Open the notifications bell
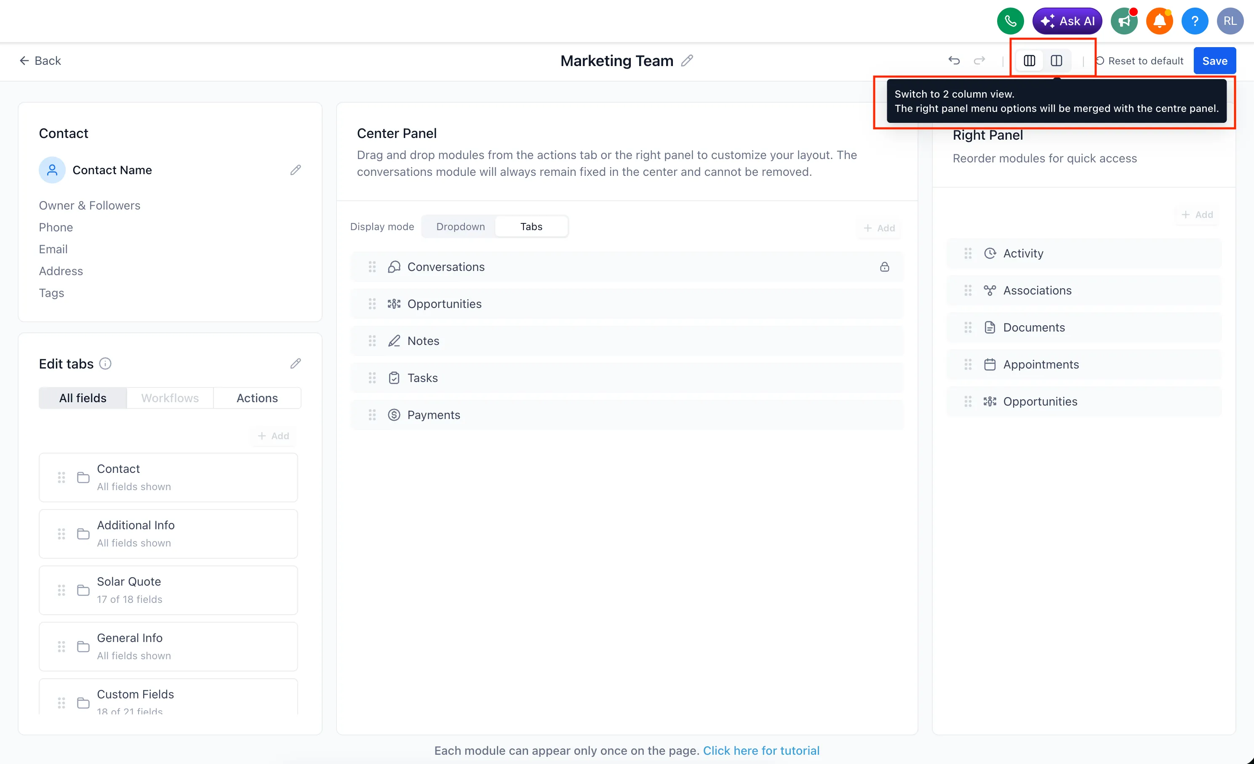The image size is (1254, 764). (1159, 21)
